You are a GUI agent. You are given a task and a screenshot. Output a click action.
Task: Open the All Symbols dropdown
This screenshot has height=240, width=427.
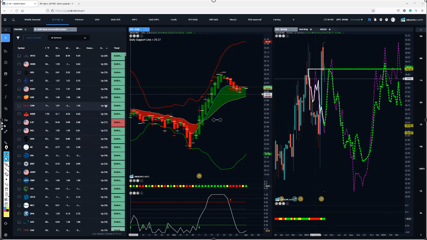tap(68, 38)
